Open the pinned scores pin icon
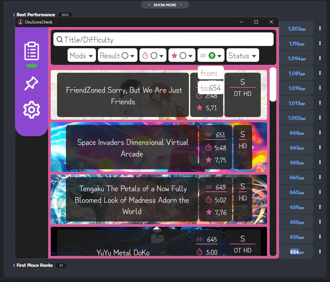This screenshot has height=282, width=330. (x=32, y=84)
